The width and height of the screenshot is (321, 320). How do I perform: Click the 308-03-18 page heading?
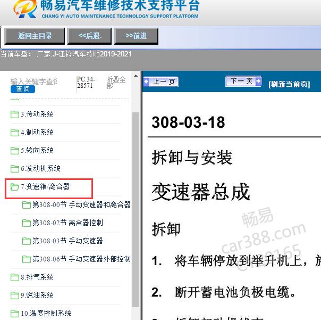coord(188,122)
